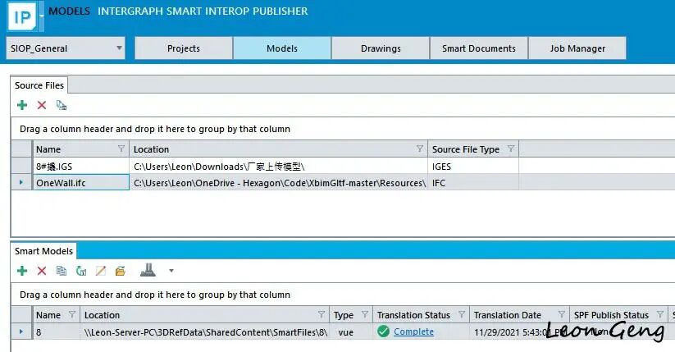Delete source file with the red X
Image resolution: width=675 pixels, height=352 pixels.
[42, 105]
